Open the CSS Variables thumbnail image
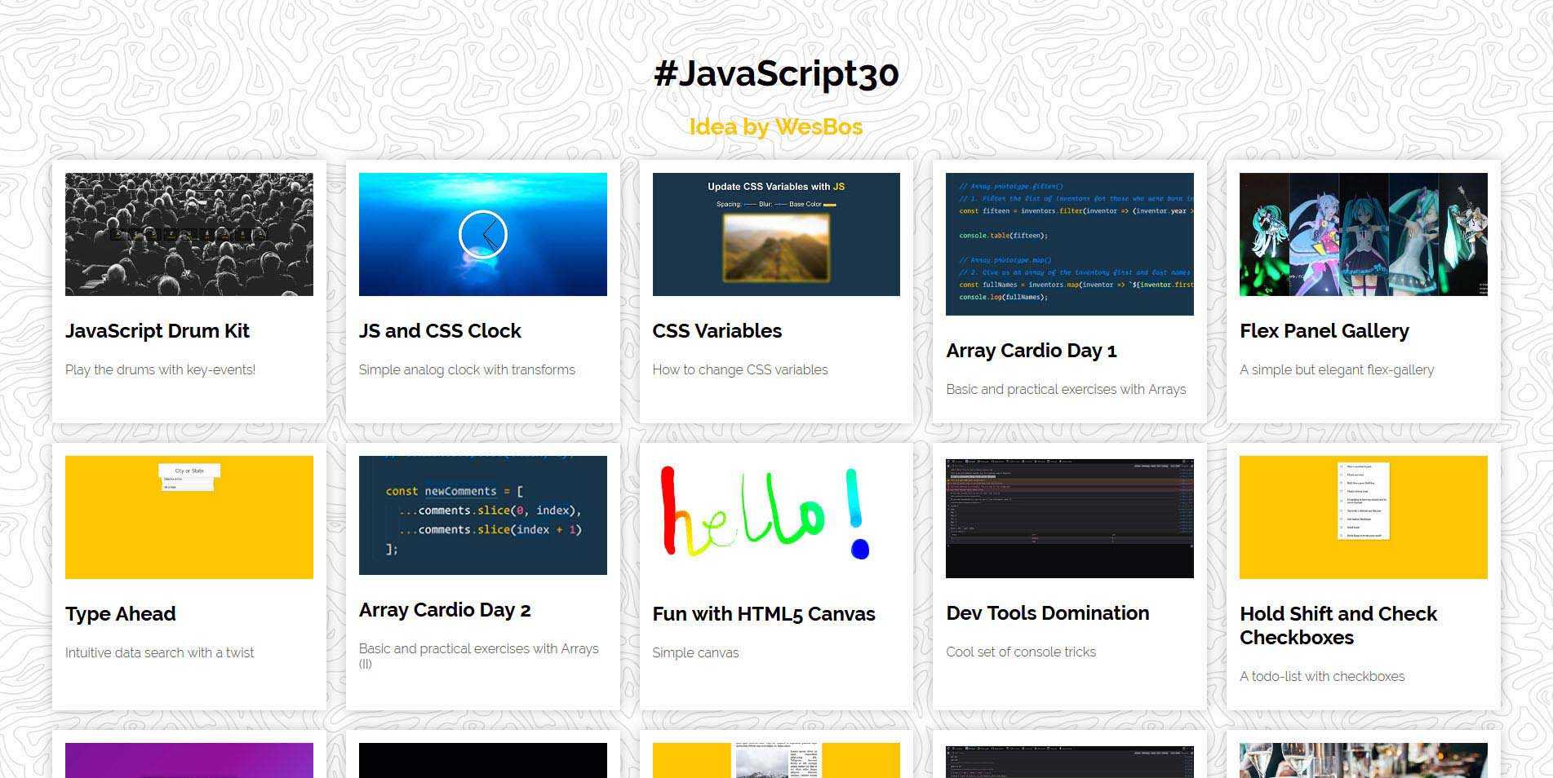 (776, 234)
